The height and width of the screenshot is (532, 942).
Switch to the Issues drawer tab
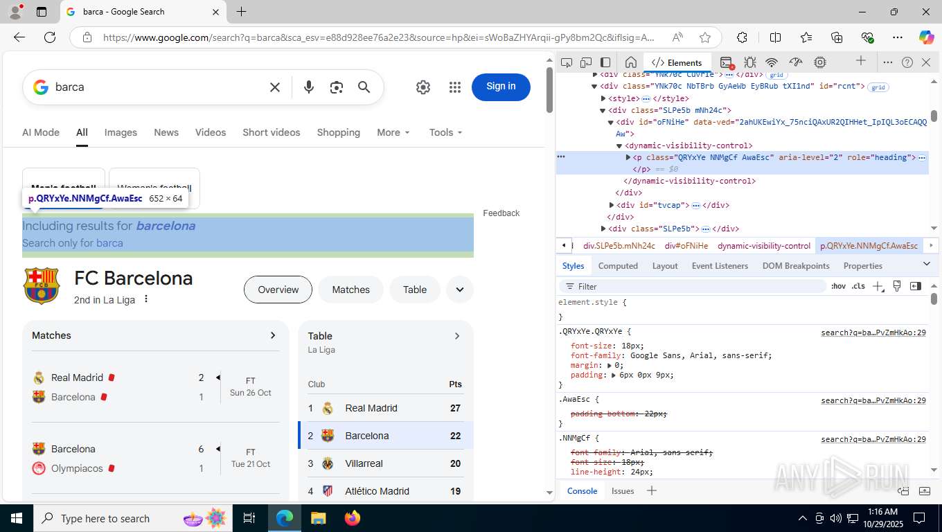pyautogui.click(x=623, y=490)
